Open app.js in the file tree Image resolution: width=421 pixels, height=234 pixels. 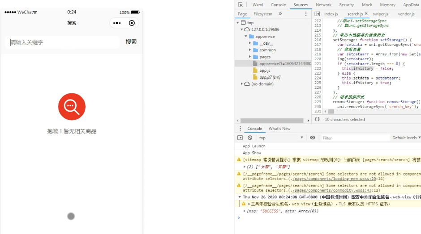pos(265,71)
